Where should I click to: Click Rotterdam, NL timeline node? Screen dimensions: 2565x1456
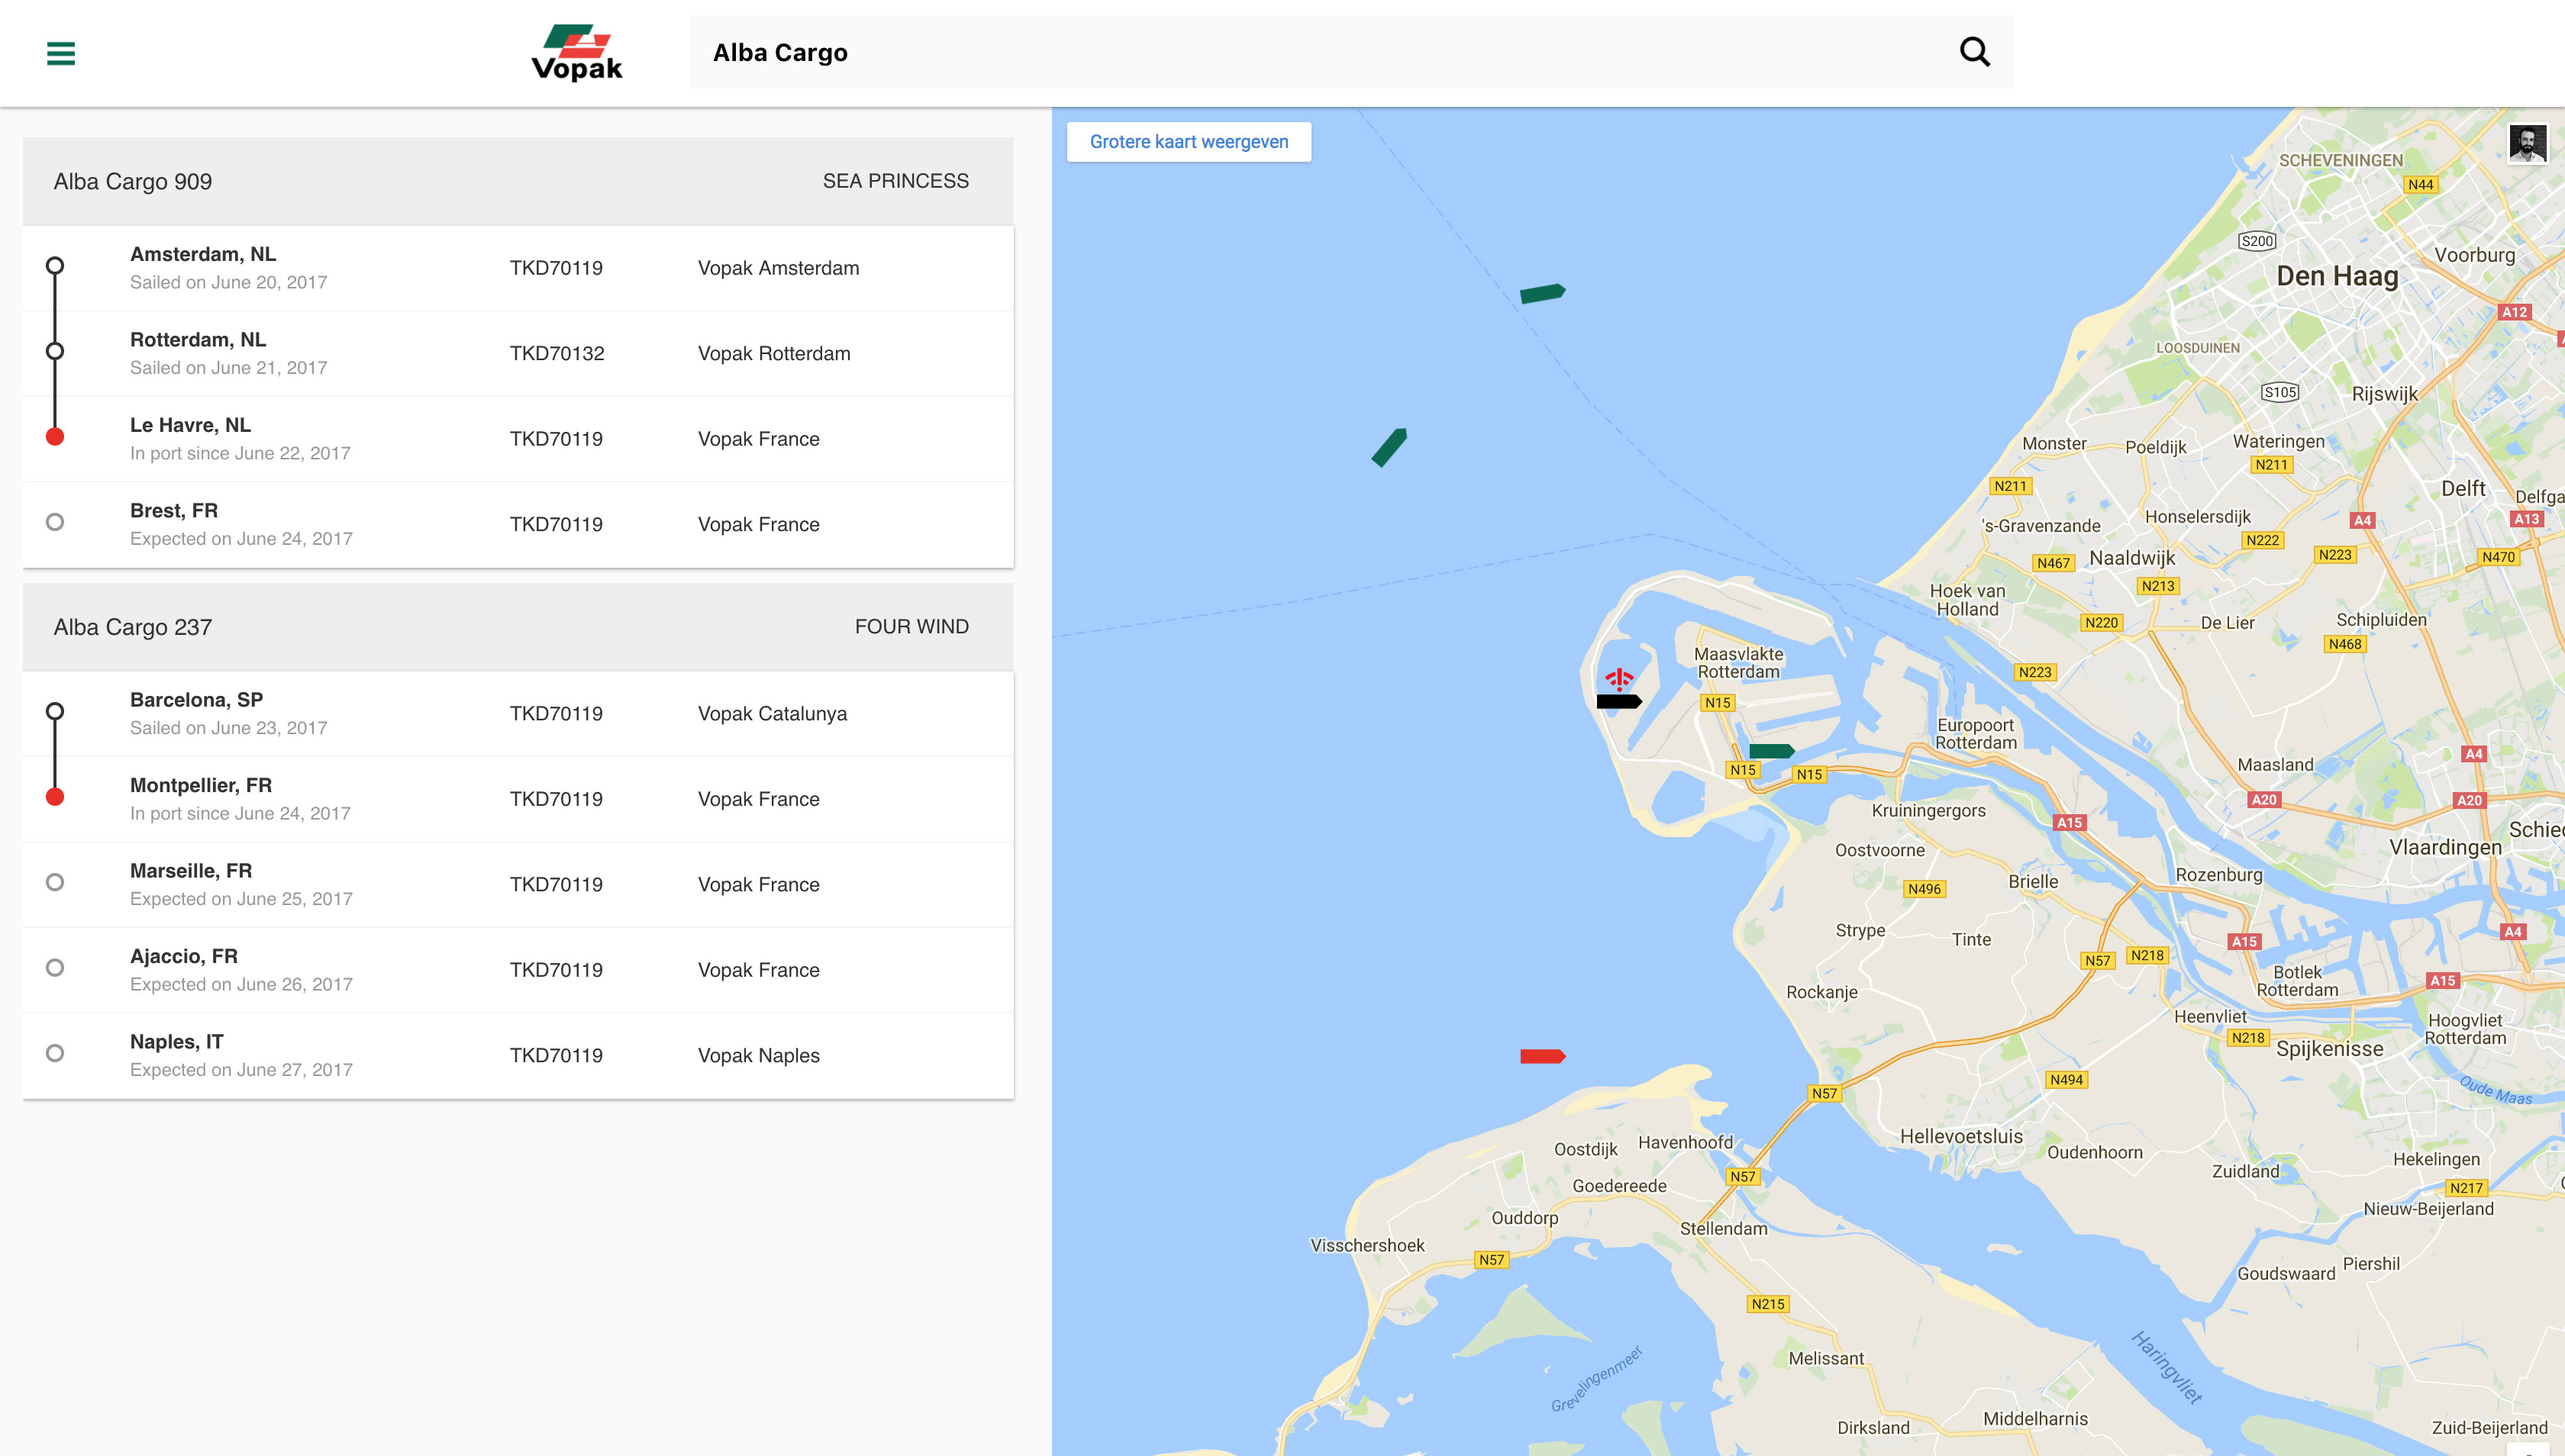(x=55, y=351)
